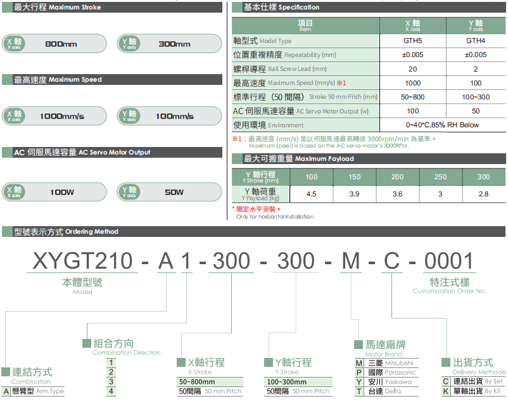Click the Only for horizontal installation note
The image size is (508, 401).
click(x=276, y=217)
